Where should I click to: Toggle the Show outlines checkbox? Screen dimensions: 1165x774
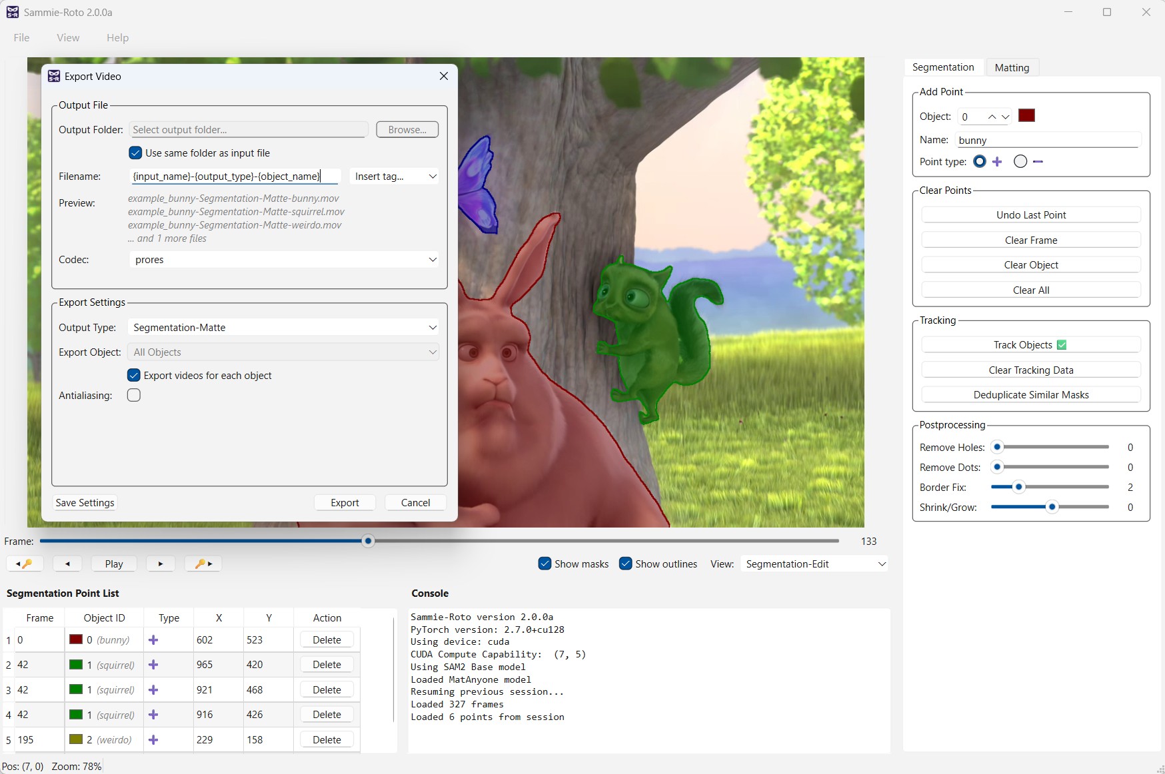pos(625,564)
